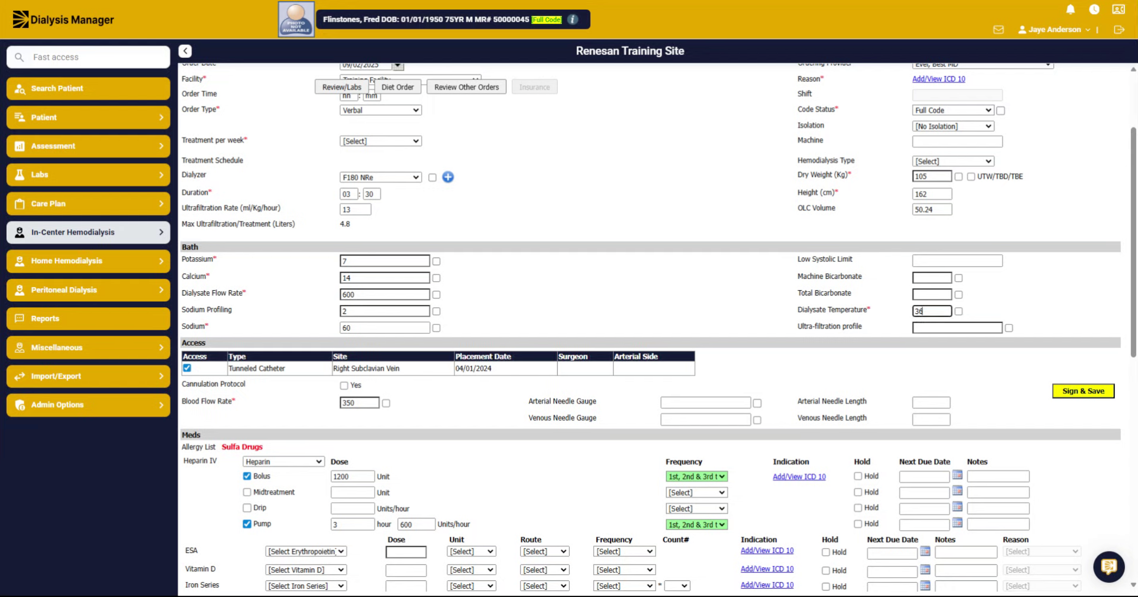1138x597 pixels.
Task: Toggle the UTW/TBD/TBE checkbox
Action: click(x=971, y=176)
